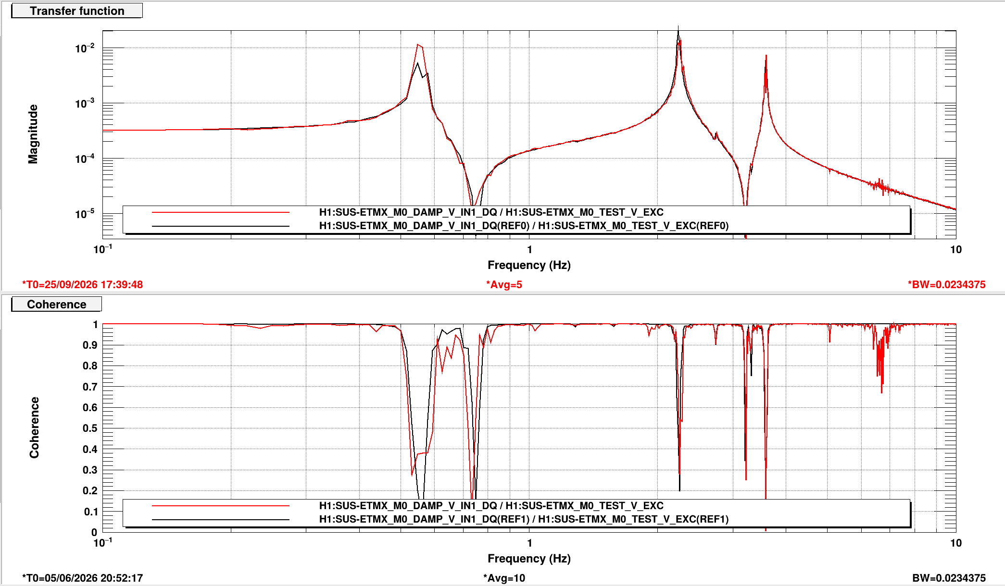Viewport: 1005px width, 586px height.
Task: Click the red T0=25/09/2026 timestamp
Action: pos(82,284)
